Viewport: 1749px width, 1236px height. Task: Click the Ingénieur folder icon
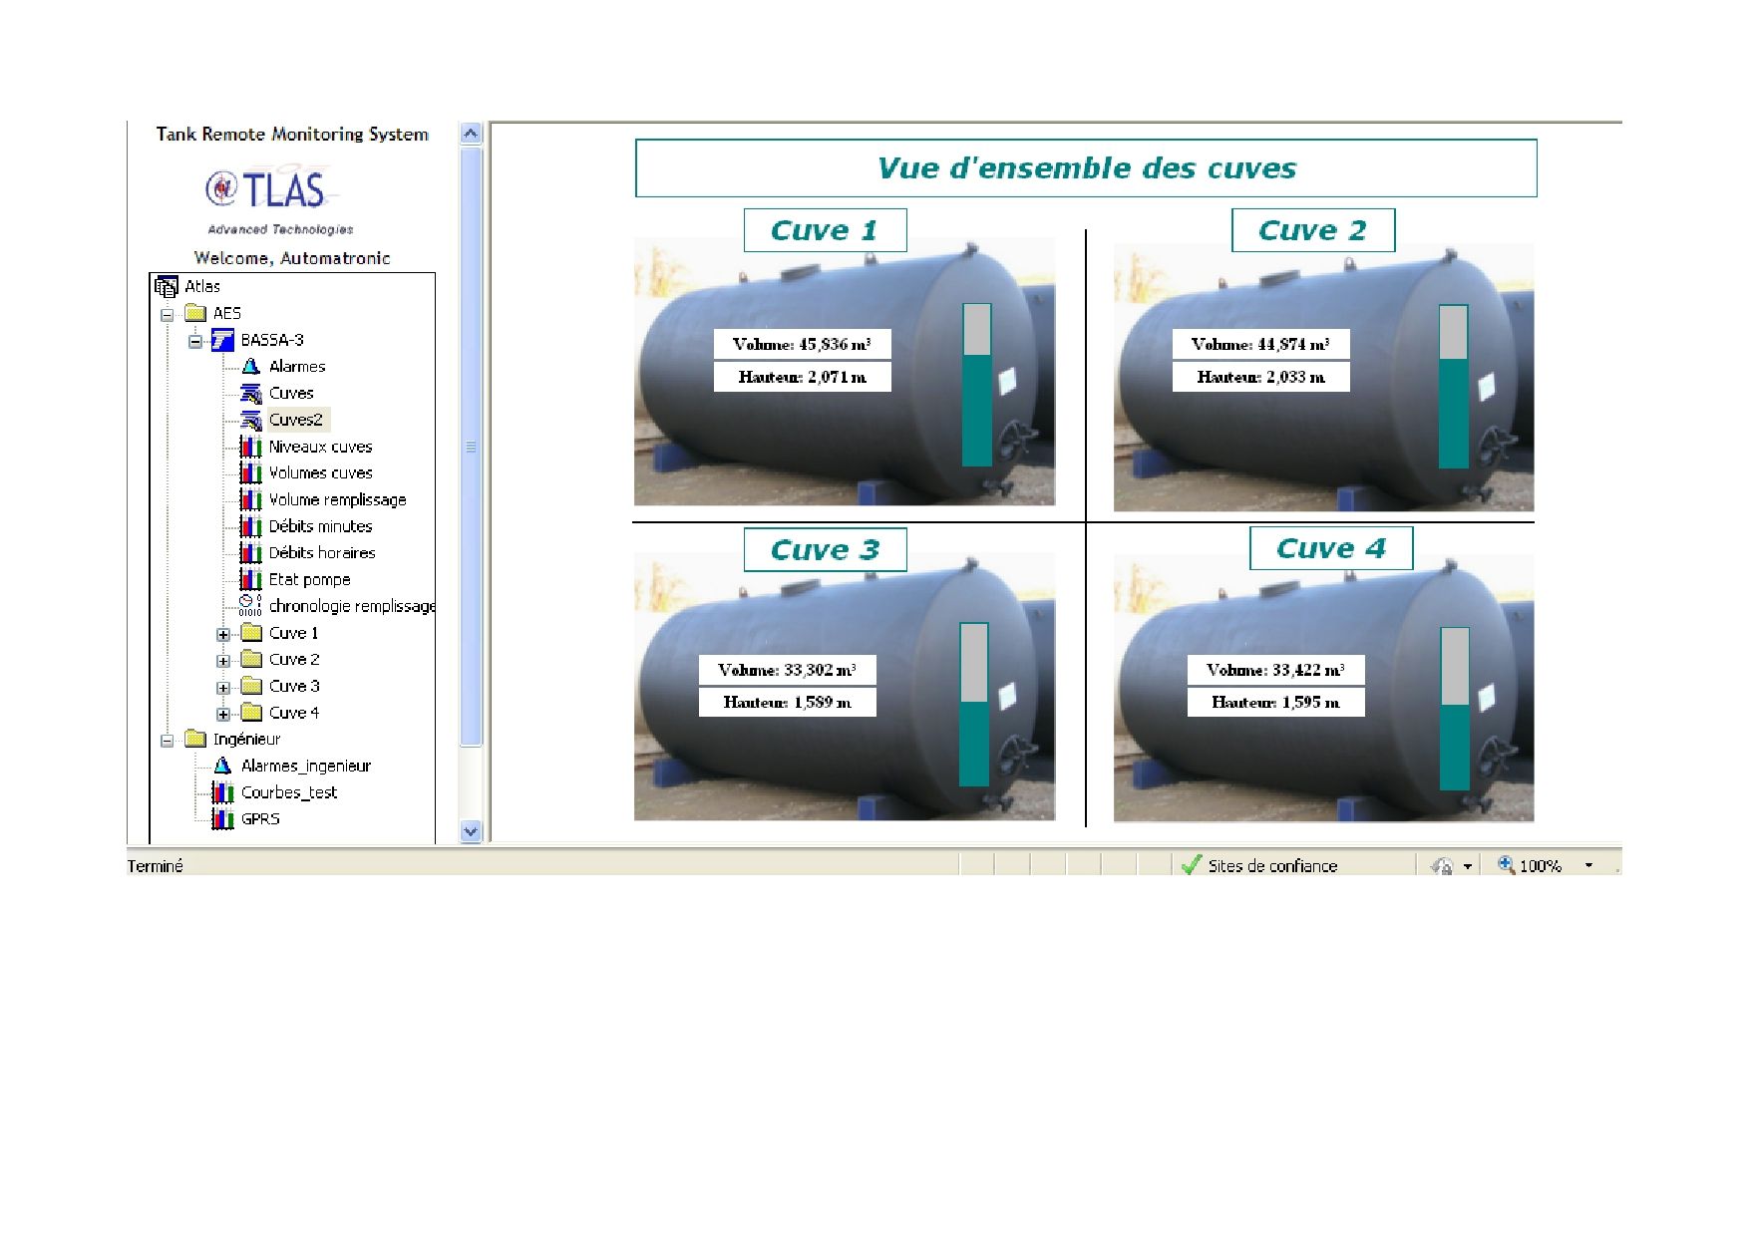[x=195, y=739]
